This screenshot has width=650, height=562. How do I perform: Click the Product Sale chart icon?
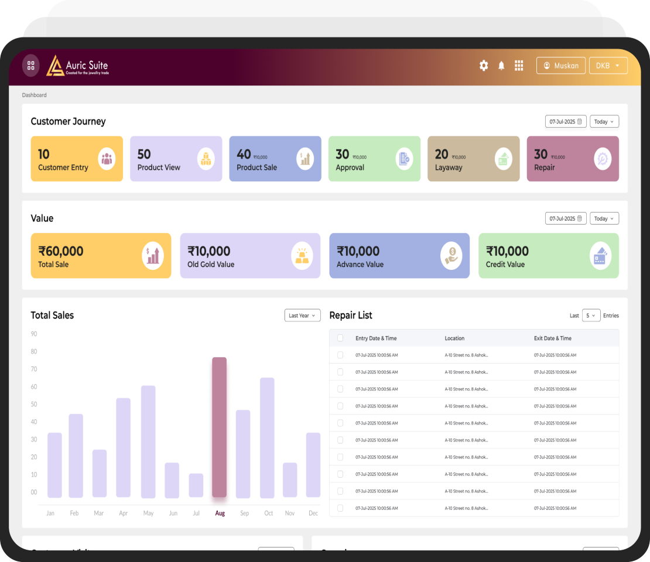click(x=305, y=159)
